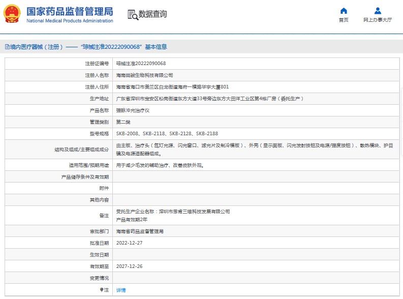Click the 首页 label

[x=344, y=20]
